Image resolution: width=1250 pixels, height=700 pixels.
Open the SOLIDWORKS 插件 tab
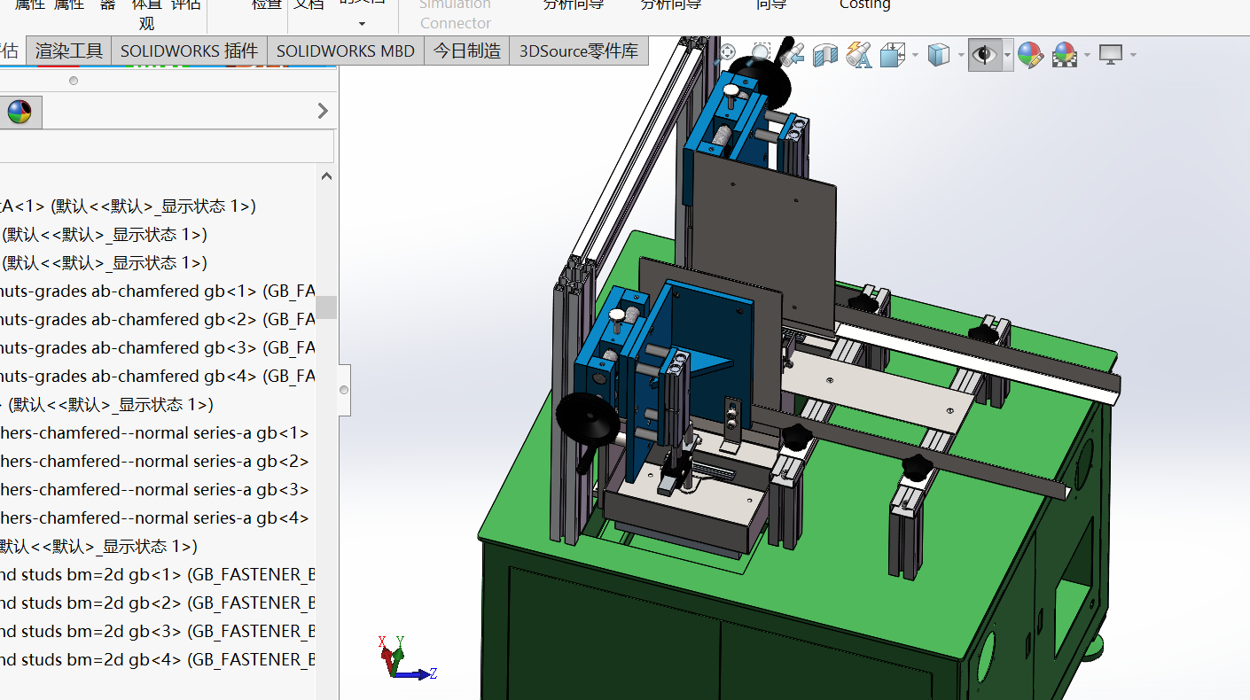coord(189,51)
